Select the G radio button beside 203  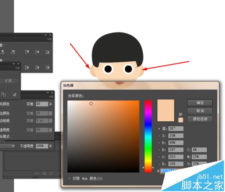159,157
